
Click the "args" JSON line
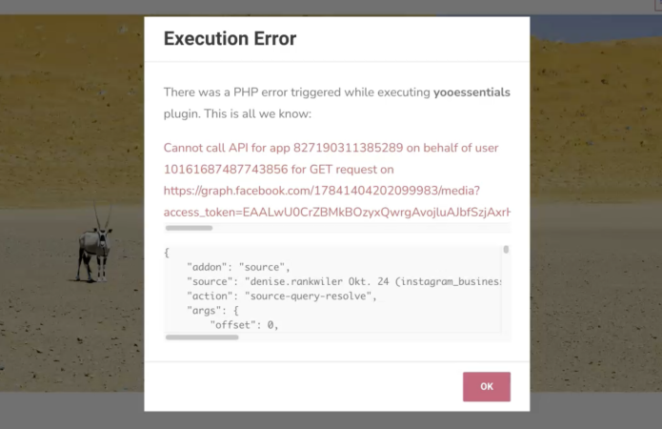pos(215,310)
